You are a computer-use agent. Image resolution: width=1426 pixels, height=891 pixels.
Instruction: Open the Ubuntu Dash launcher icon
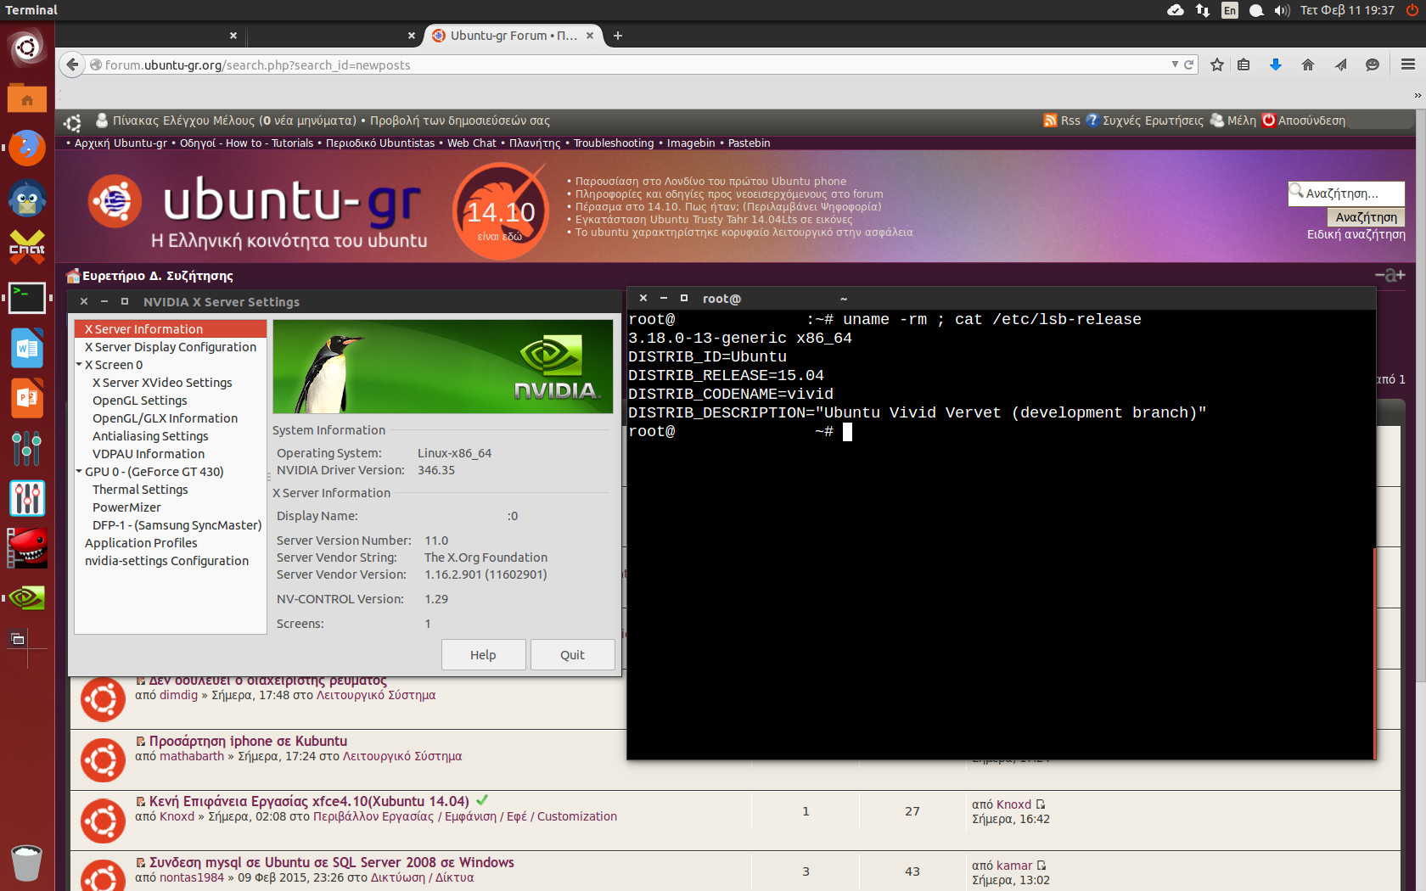click(27, 48)
